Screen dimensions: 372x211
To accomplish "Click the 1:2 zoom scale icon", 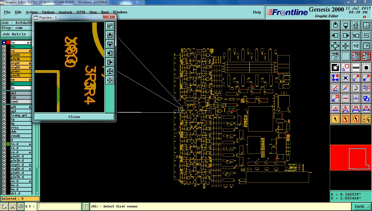I will click(x=356, y=46).
